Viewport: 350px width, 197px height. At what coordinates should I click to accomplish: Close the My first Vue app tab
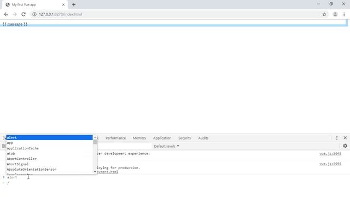click(63, 5)
